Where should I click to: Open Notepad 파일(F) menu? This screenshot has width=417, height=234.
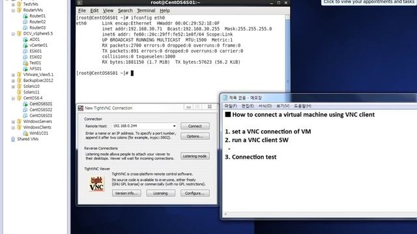[231, 106]
